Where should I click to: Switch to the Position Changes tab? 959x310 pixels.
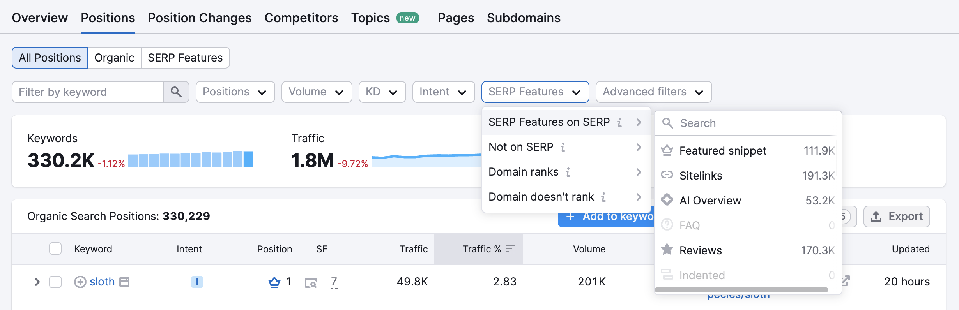[x=200, y=18]
